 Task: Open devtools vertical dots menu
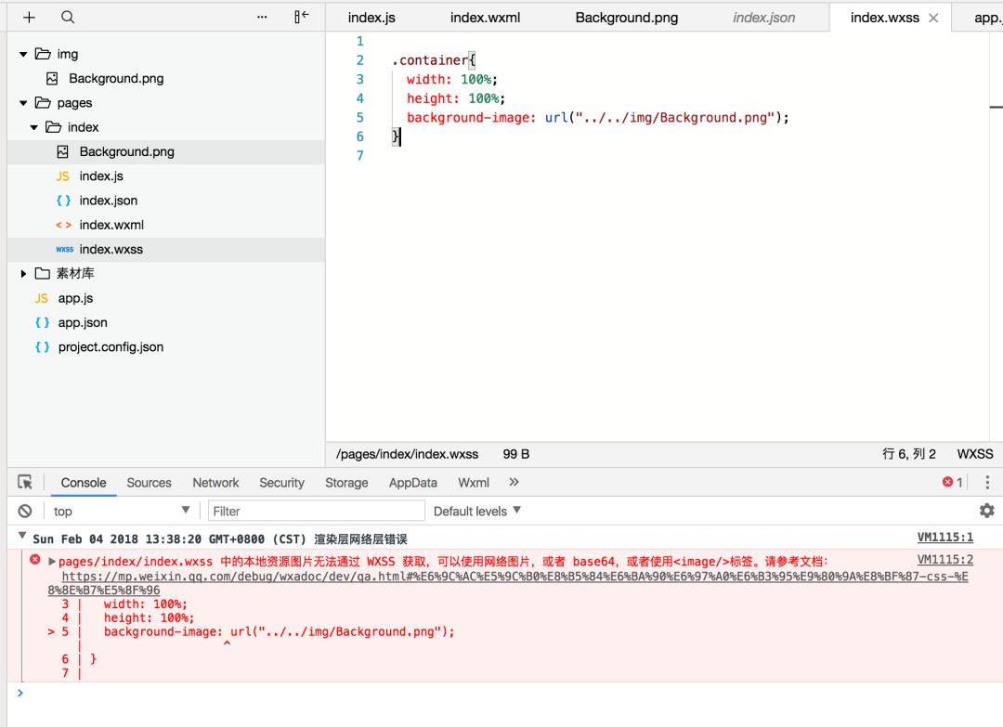point(987,482)
